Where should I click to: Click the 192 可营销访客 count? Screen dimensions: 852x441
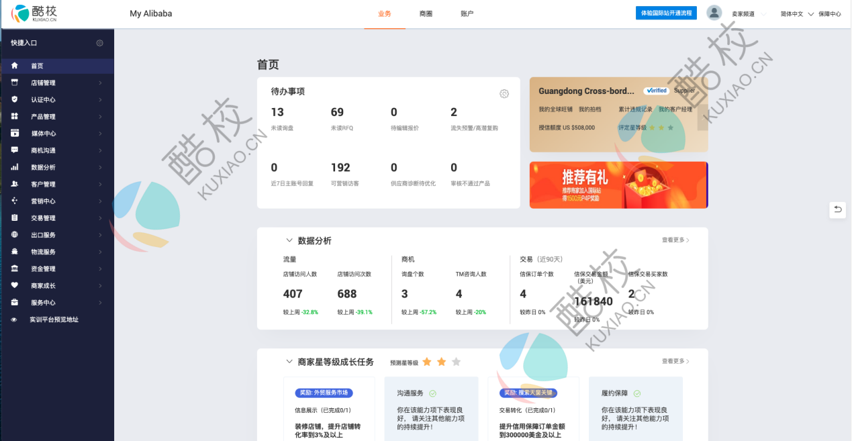point(340,168)
